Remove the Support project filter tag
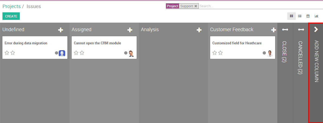 tap(196, 6)
